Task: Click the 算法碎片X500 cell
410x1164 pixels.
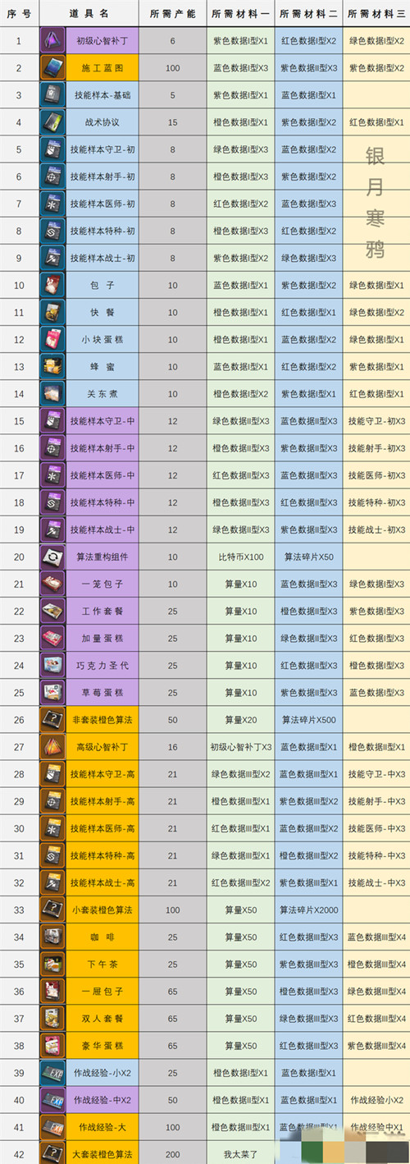Action: 308,719
